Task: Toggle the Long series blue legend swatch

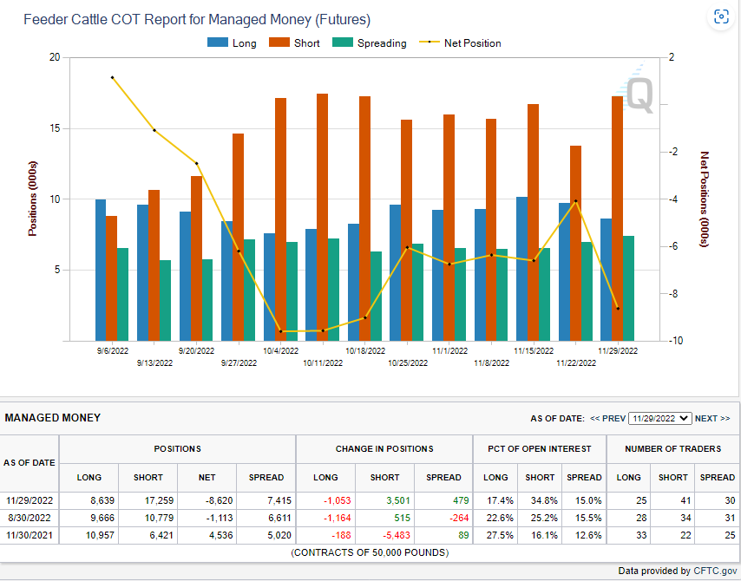Action: click(x=218, y=42)
